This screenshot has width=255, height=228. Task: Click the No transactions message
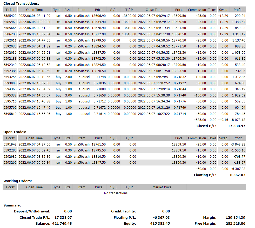(x=116, y=193)
